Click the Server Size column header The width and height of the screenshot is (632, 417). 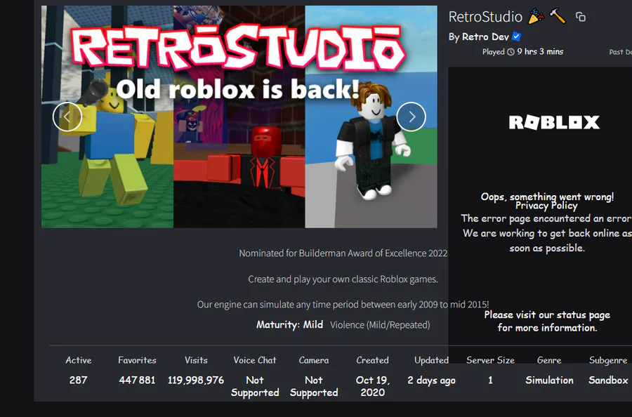[490, 360]
